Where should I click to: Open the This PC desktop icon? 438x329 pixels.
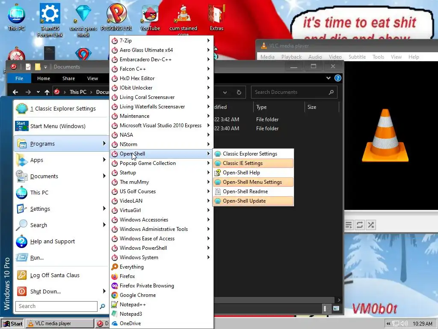pyautogui.click(x=17, y=17)
